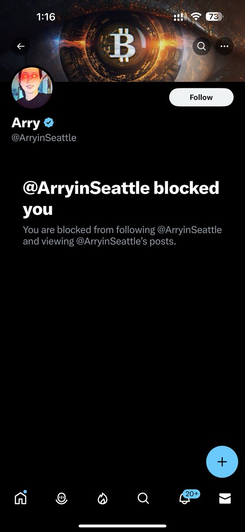This screenshot has width=245, height=532.
Task: Tap the @ArryinSeattle handle under name
Action: (x=44, y=138)
